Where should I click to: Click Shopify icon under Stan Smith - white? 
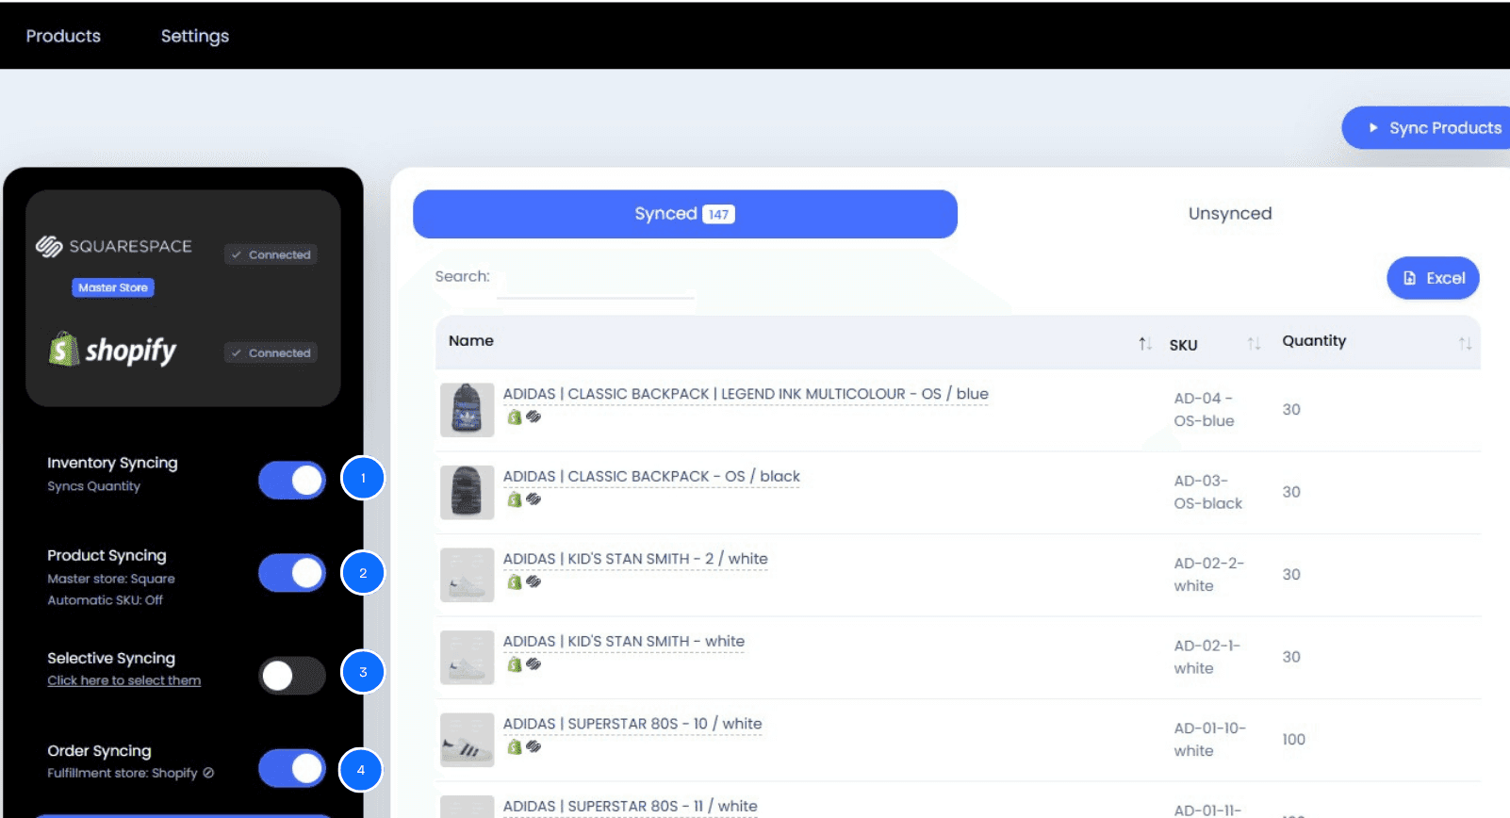pyautogui.click(x=515, y=664)
